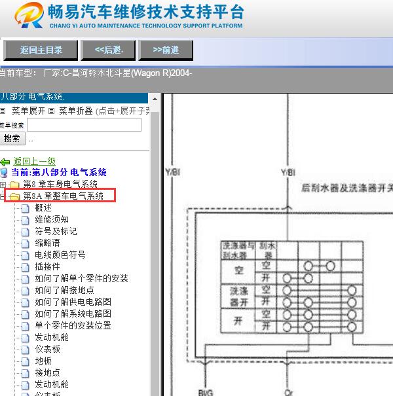Click 菜单展开 to expand all menus
The image size is (393, 396).
(x=29, y=111)
